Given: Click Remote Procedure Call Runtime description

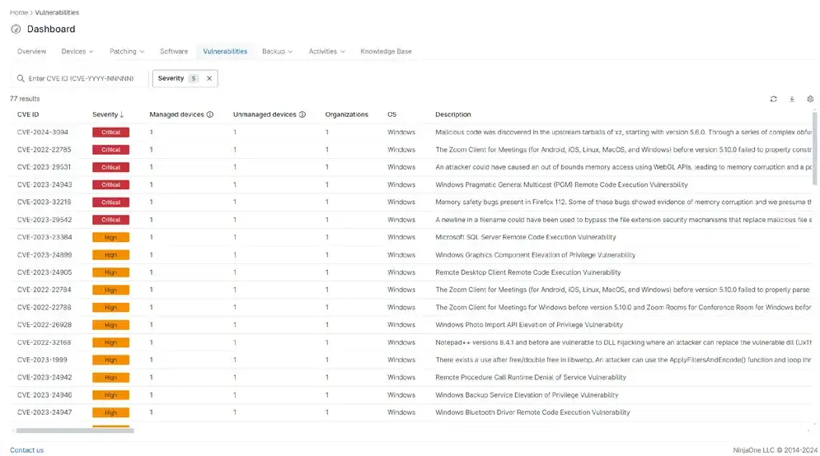Looking at the screenshot, I should point(530,377).
